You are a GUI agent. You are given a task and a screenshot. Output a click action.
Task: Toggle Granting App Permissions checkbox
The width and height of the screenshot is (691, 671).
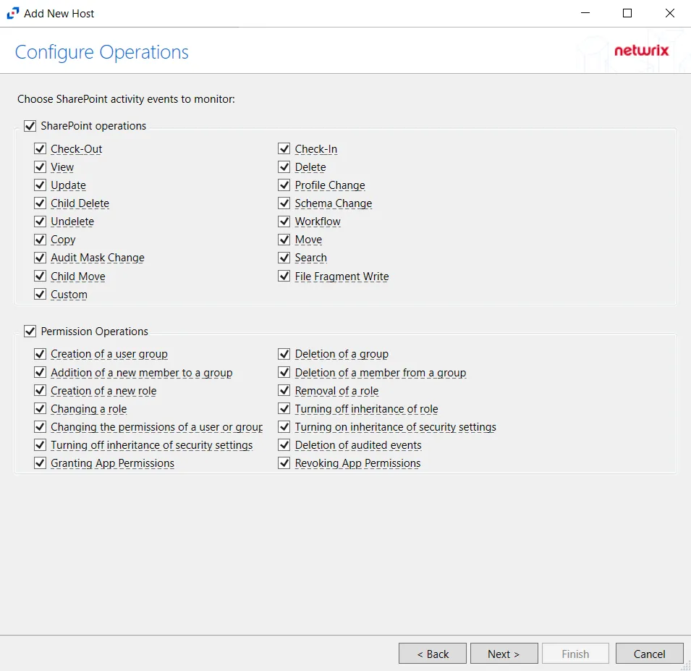40,463
